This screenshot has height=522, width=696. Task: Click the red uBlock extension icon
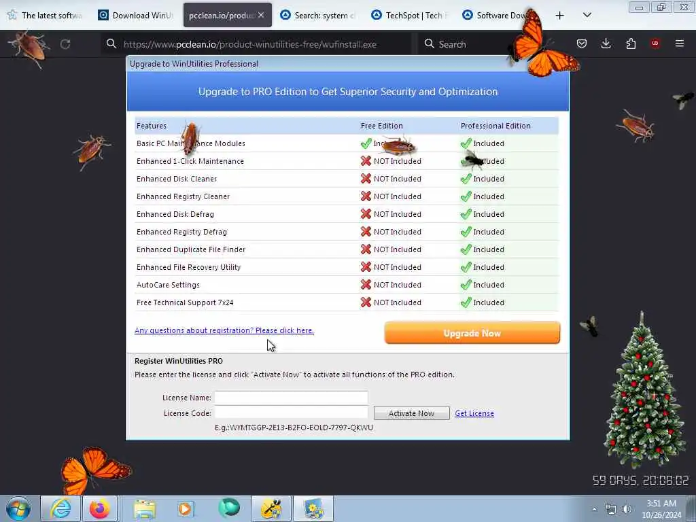655,43
